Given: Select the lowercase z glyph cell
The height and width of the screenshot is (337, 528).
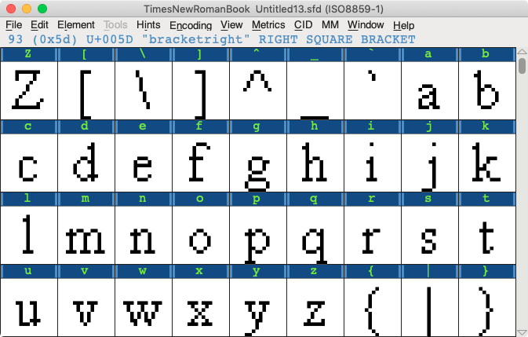Looking at the screenshot, I should tap(315, 307).
